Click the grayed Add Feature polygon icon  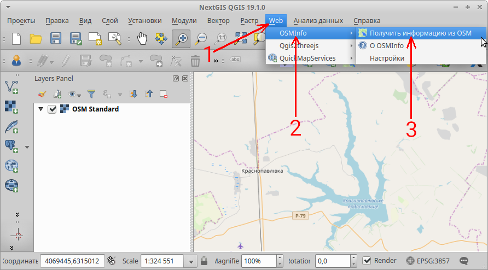pos(106,60)
